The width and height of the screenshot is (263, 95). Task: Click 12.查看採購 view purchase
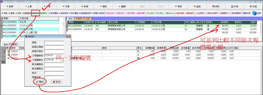pyautogui.click(x=140, y=13)
